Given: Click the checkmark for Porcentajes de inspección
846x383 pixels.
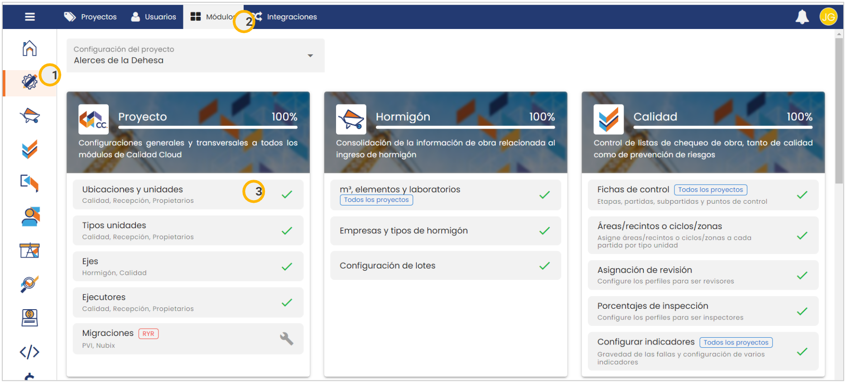Looking at the screenshot, I should click(802, 311).
